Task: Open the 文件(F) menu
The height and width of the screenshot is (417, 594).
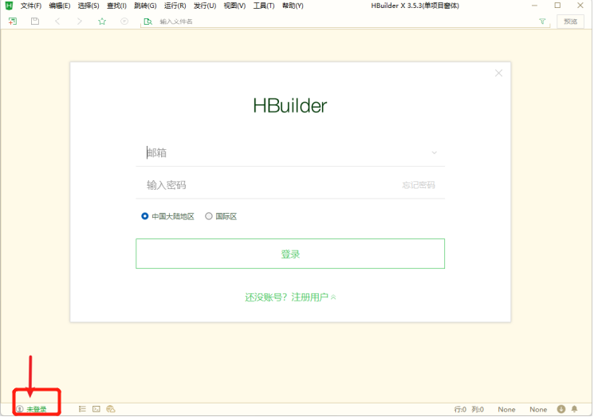Action: click(x=30, y=6)
